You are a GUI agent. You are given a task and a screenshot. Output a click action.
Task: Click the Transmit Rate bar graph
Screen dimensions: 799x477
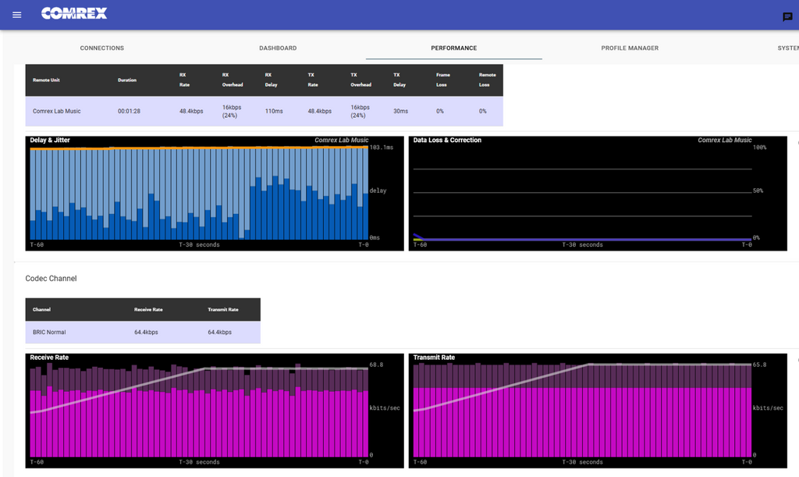click(581, 411)
